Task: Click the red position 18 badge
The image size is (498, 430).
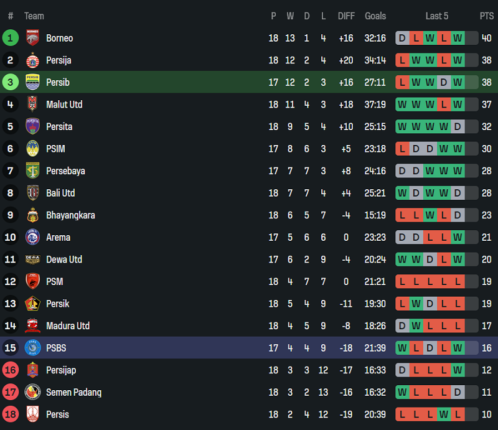Action: [10, 414]
